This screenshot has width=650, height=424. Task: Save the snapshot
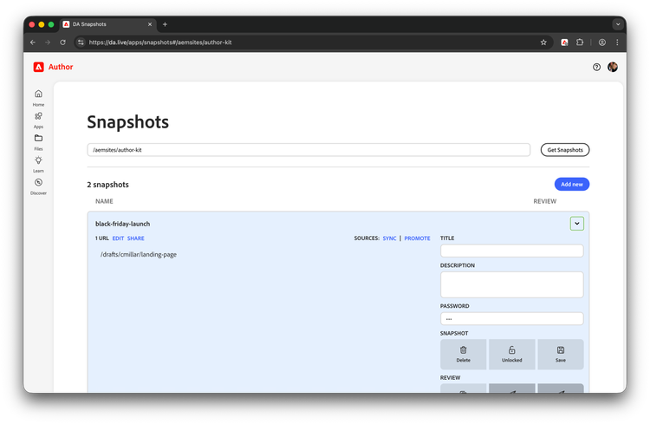pos(560,354)
